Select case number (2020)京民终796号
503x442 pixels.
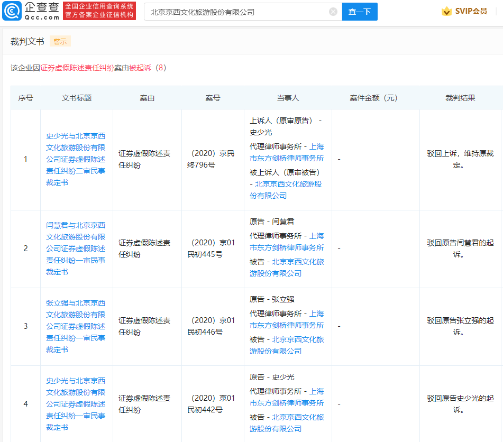click(x=211, y=159)
